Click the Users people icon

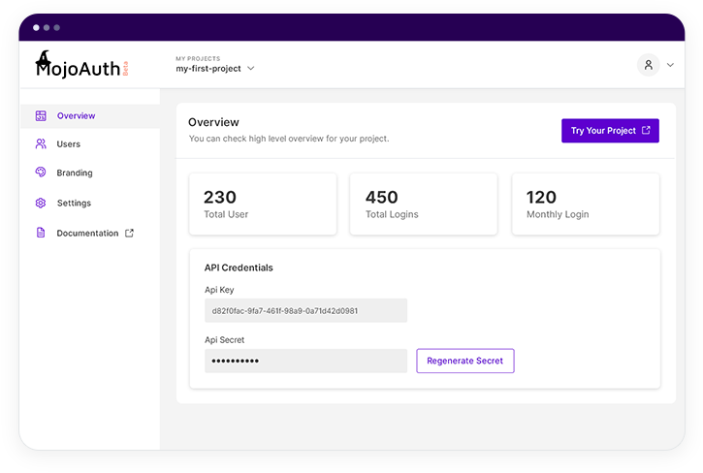(41, 144)
